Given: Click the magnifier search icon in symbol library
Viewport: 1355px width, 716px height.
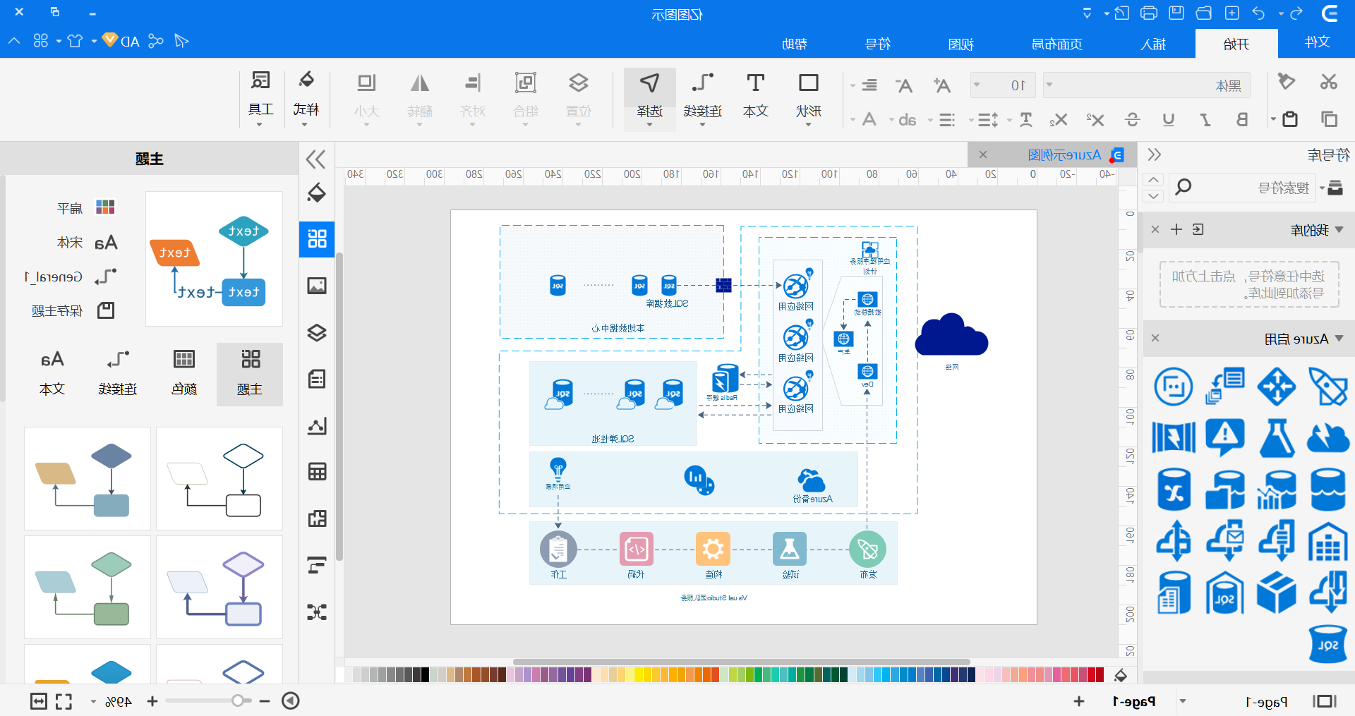Looking at the screenshot, I should click(1184, 187).
